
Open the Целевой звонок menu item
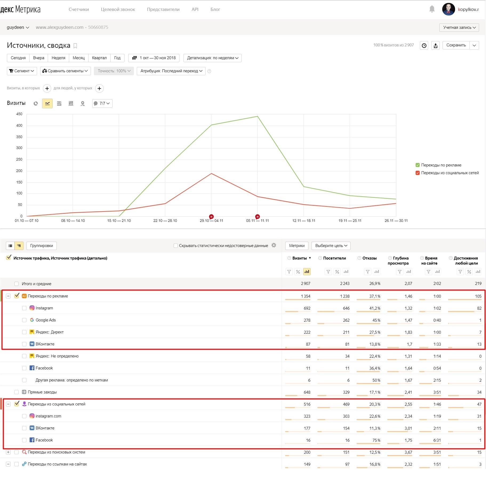pos(118,9)
